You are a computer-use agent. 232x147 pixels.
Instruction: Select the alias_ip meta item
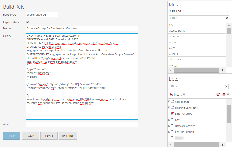click(197, 65)
